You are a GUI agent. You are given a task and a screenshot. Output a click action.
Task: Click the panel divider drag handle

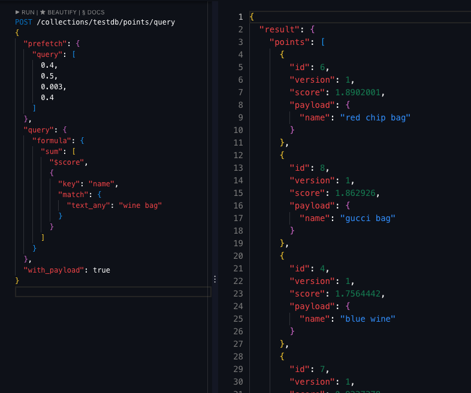tap(215, 279)
